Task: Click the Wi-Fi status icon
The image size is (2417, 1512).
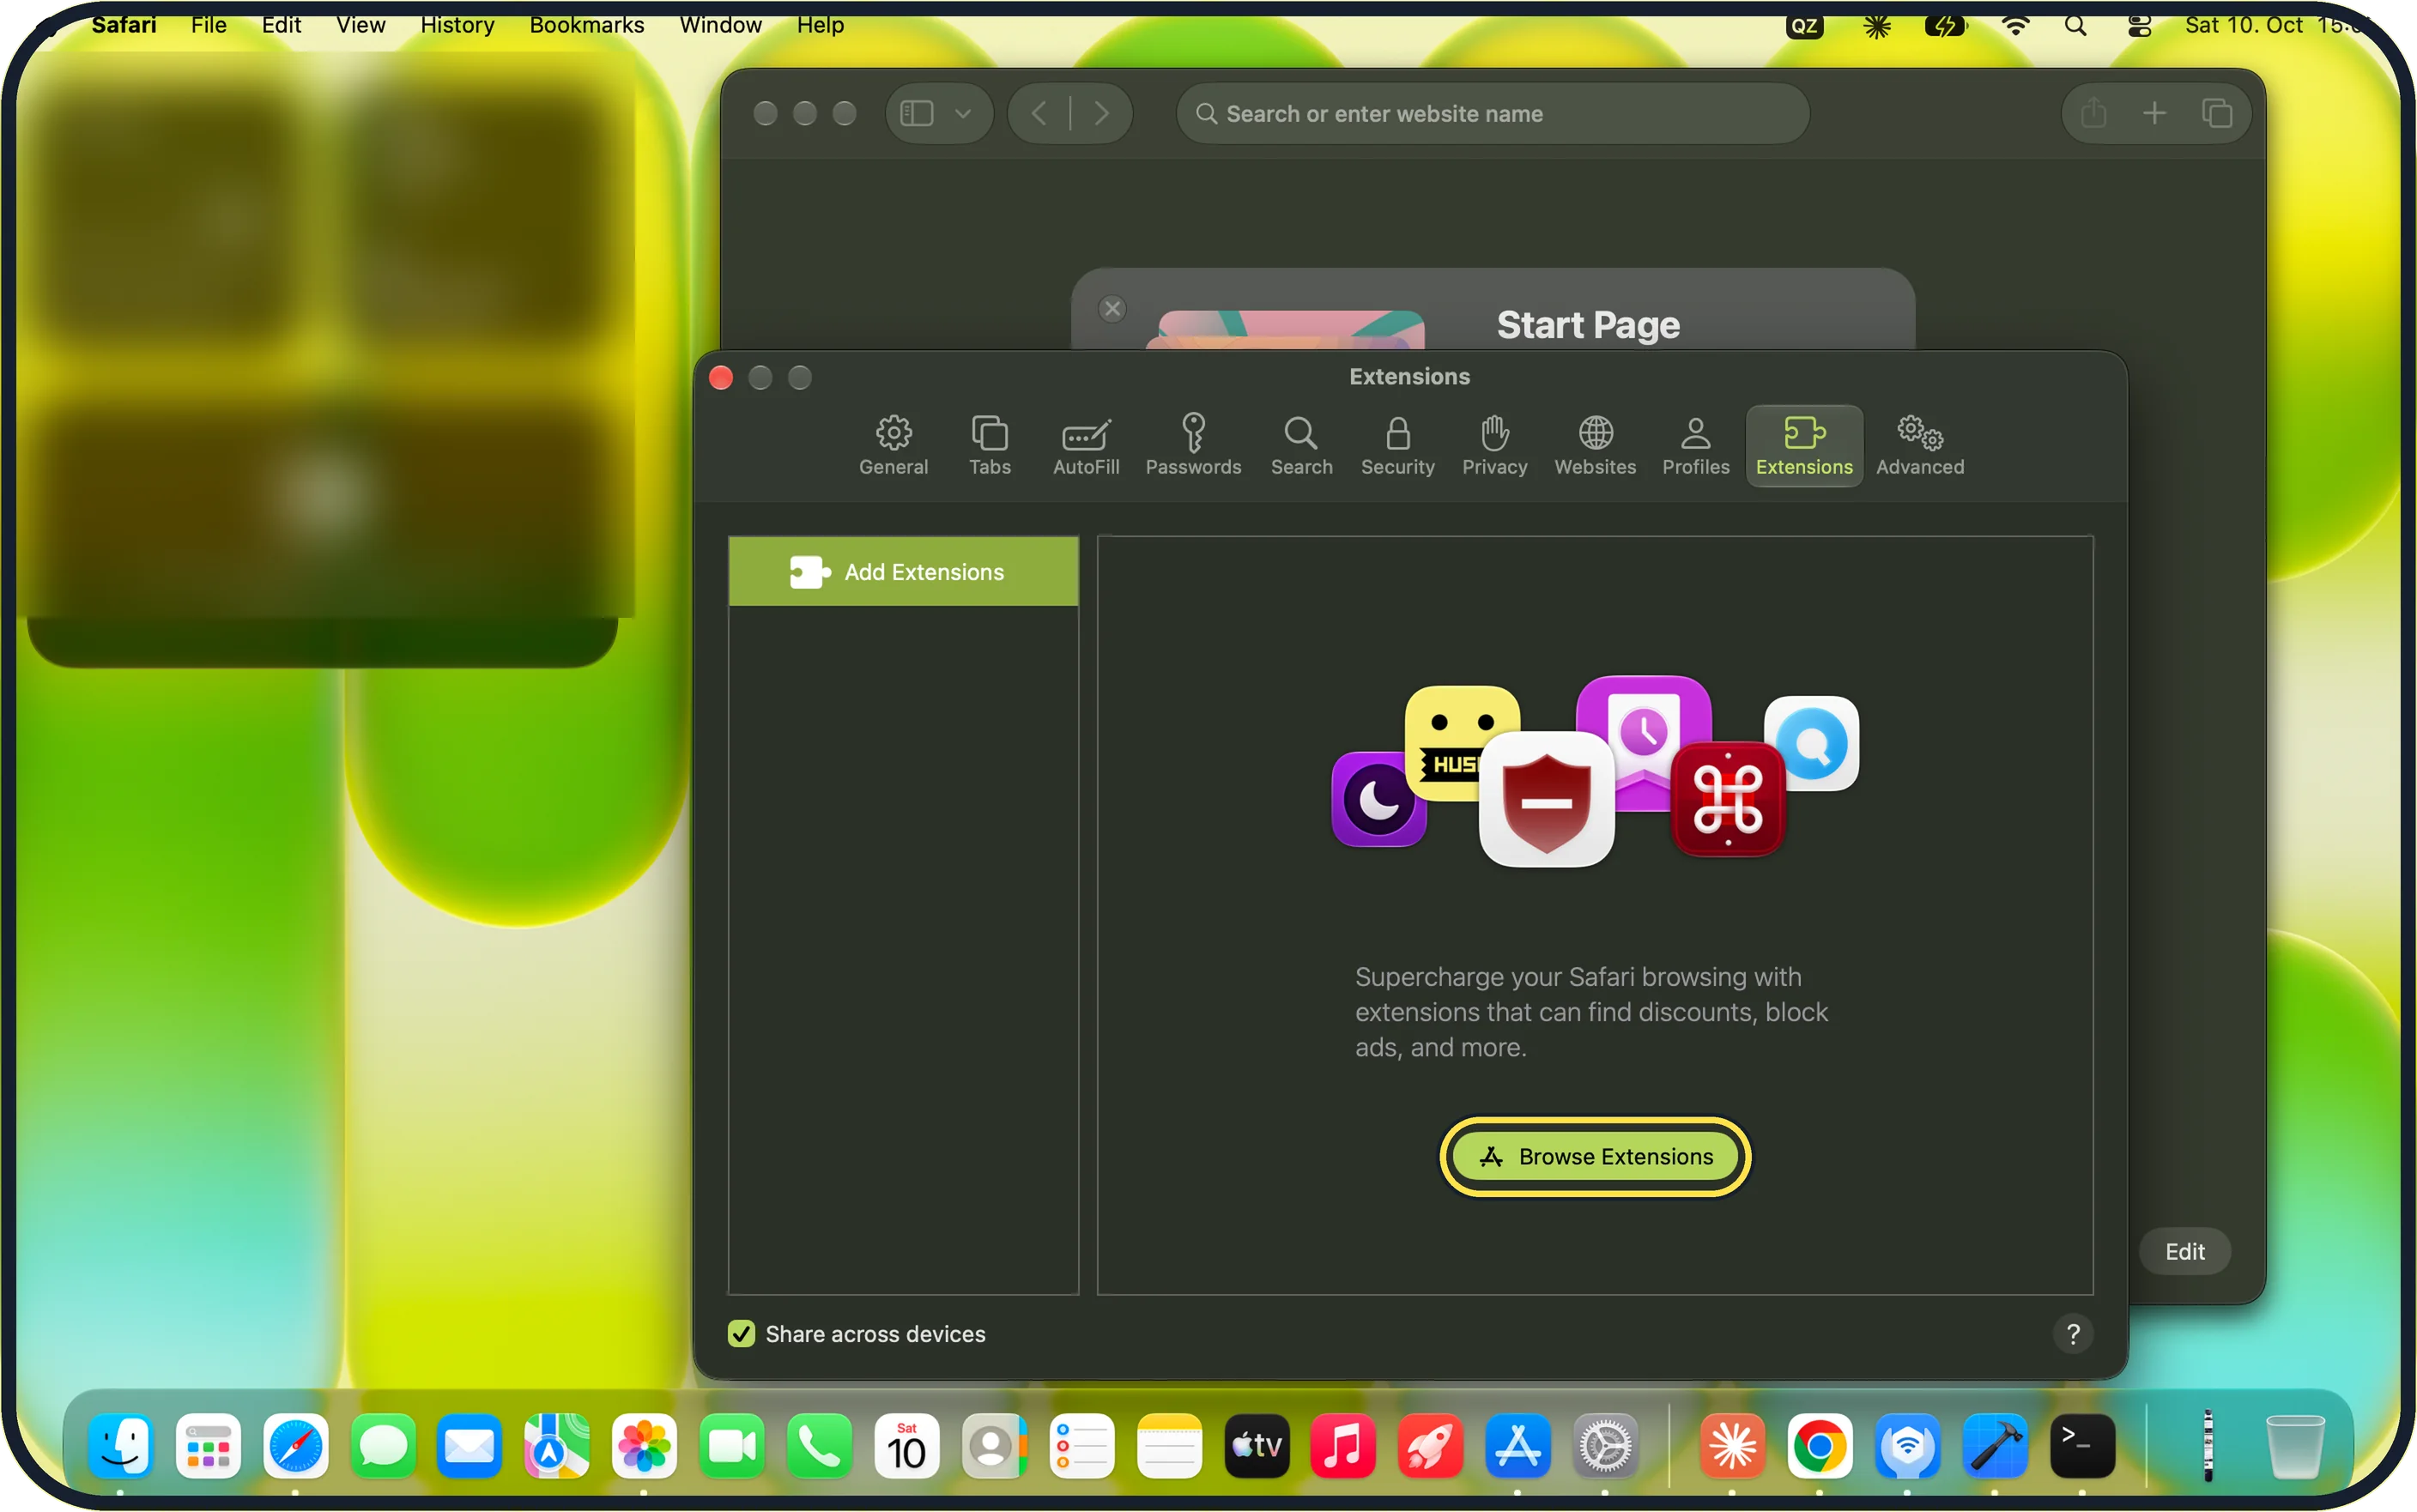Action: pos(2015,25)
